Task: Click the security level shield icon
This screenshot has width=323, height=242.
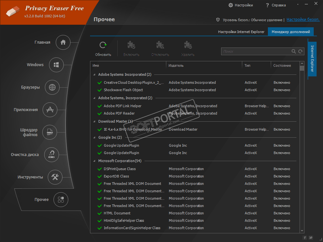Action: point(218,20)
